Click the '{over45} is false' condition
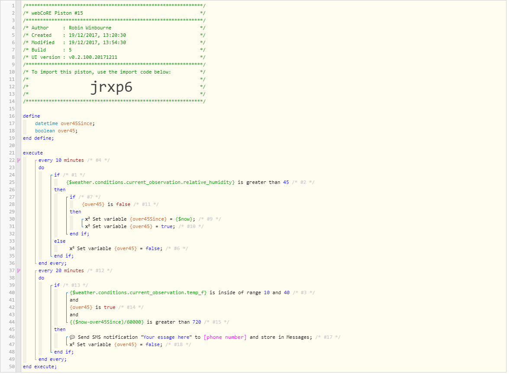The height and width of the screenshot is (376, 510). click(106, 204)
